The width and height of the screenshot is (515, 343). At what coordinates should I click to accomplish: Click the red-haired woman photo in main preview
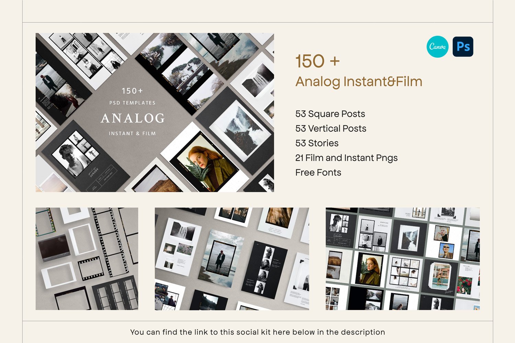[x=205, y=165]
